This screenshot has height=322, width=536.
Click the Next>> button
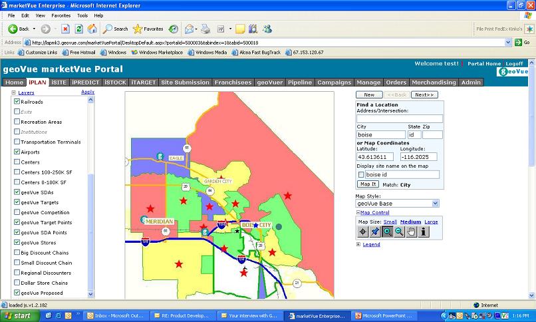coord(424,94)
